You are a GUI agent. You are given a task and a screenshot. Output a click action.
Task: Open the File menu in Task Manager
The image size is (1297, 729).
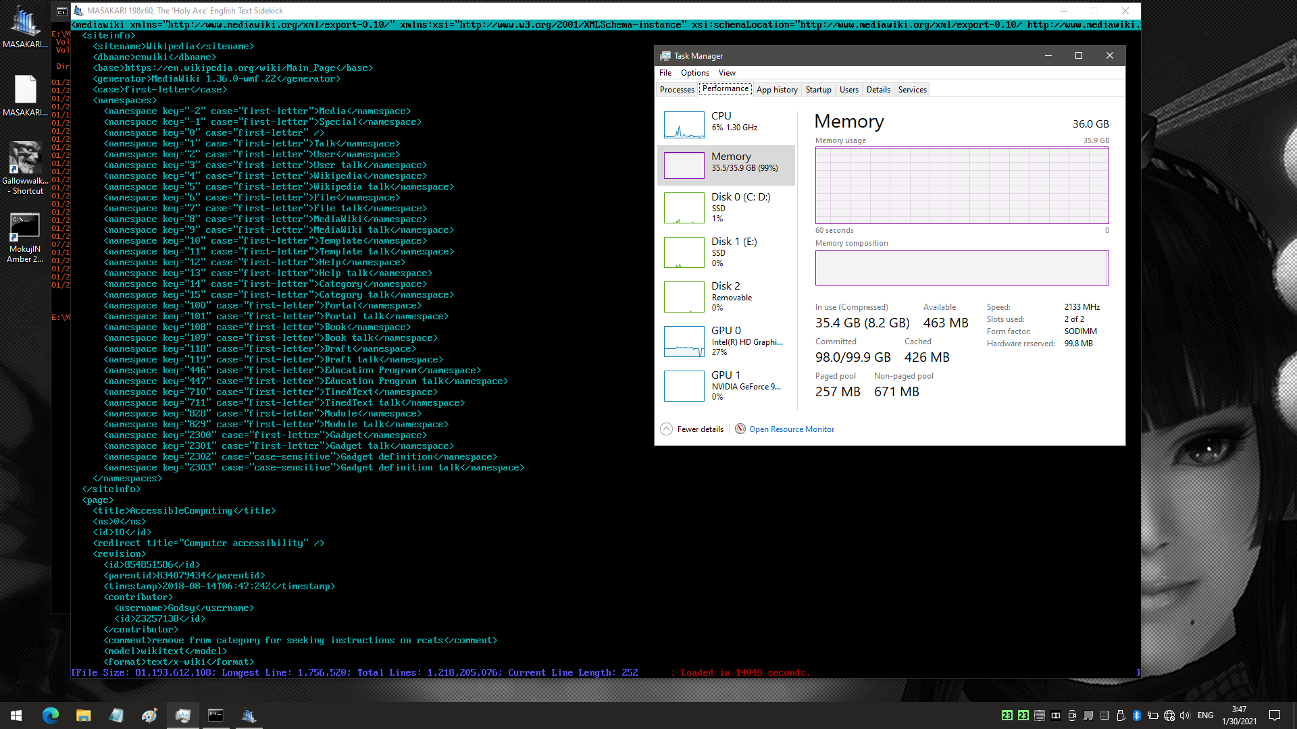[x=665, y=73]
